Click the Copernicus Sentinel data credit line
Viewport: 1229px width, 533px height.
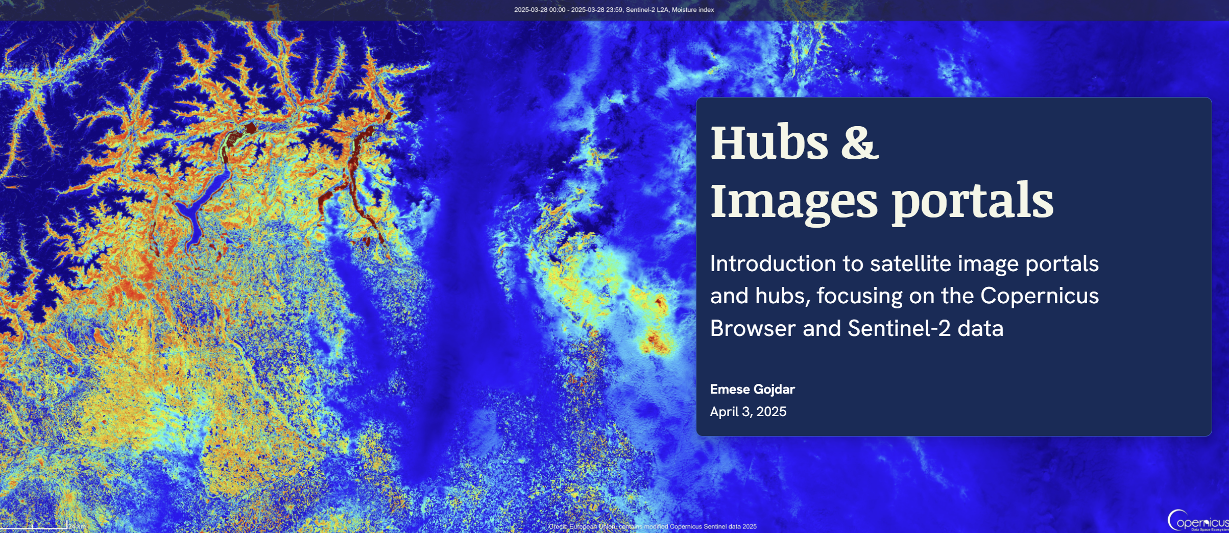click(653, 526)
